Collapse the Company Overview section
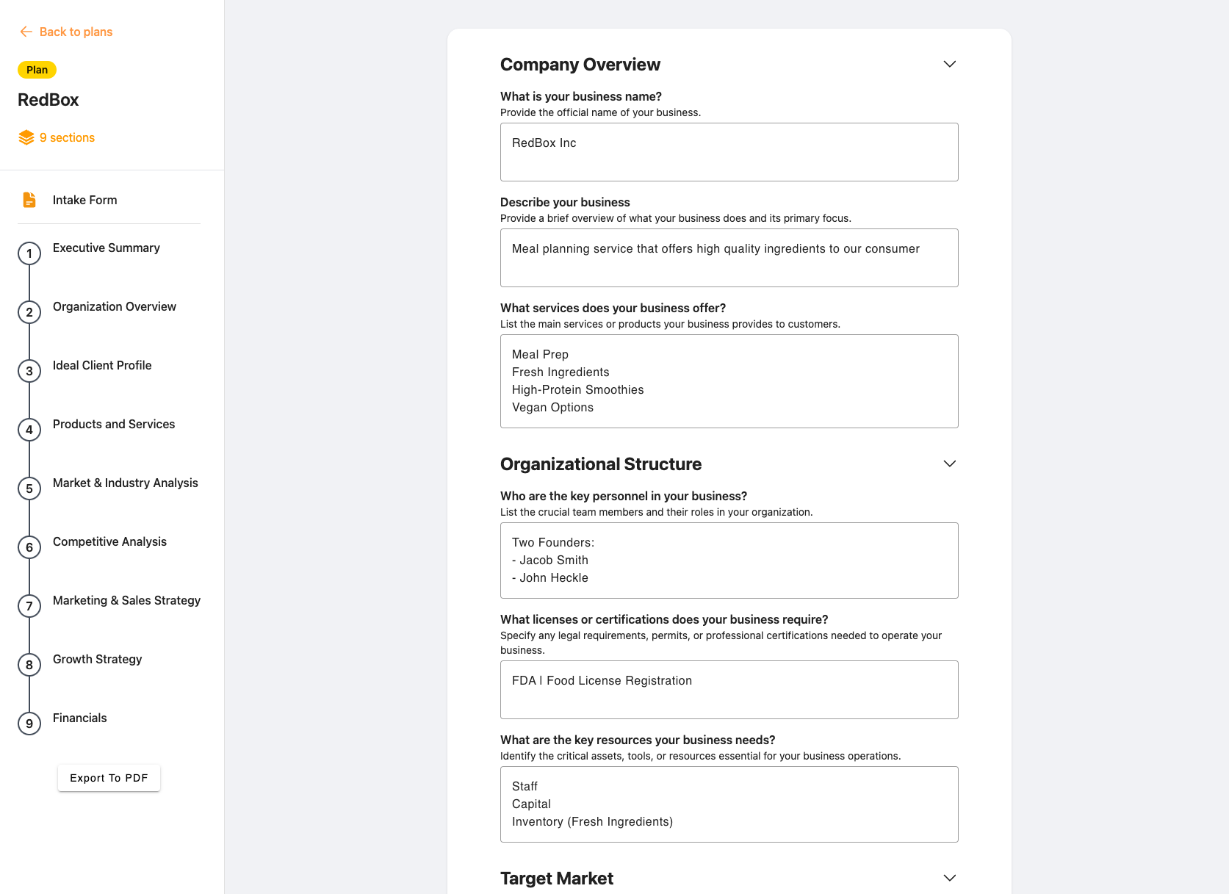The image size is (1229, 894). (x=949, y=64)
